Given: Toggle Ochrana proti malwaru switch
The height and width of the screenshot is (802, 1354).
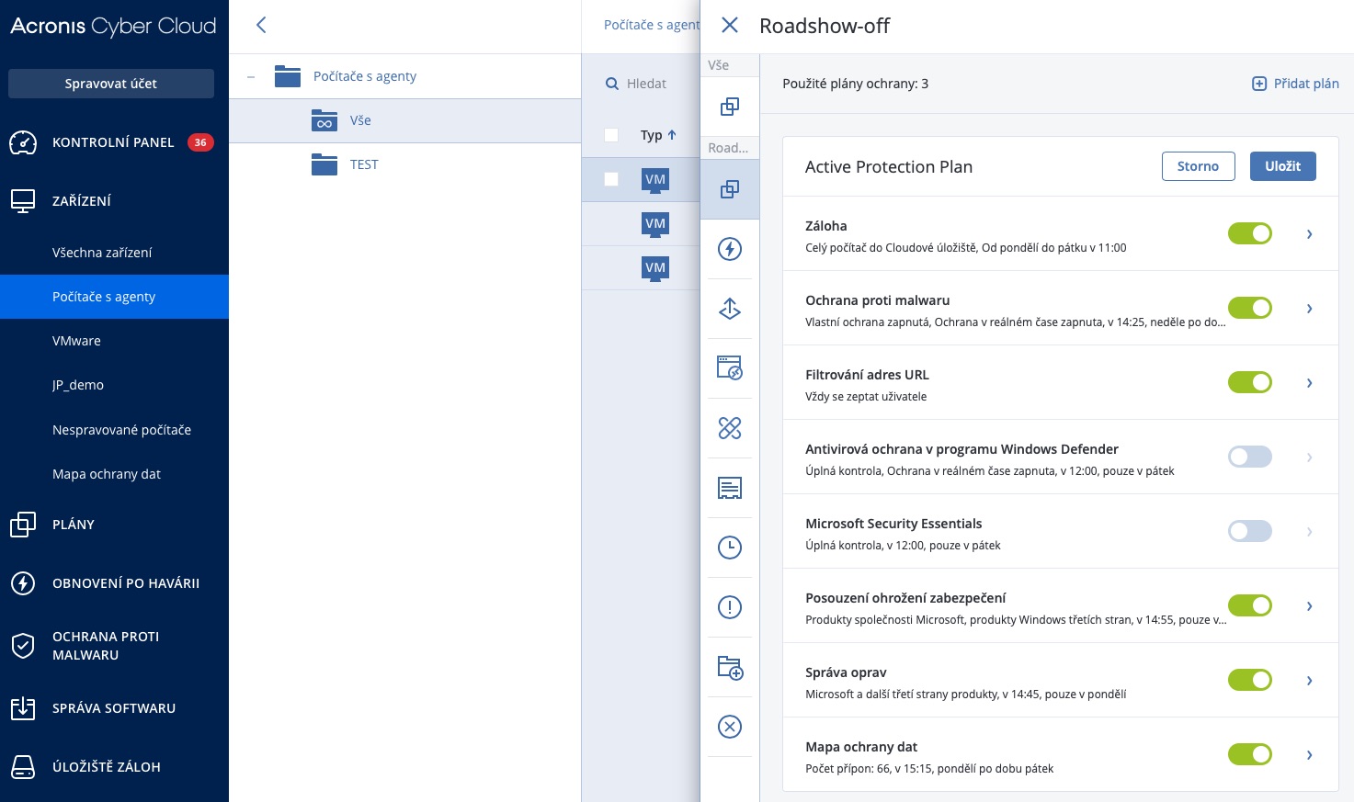Looking at the screenshot, I should click(1250, 308).
